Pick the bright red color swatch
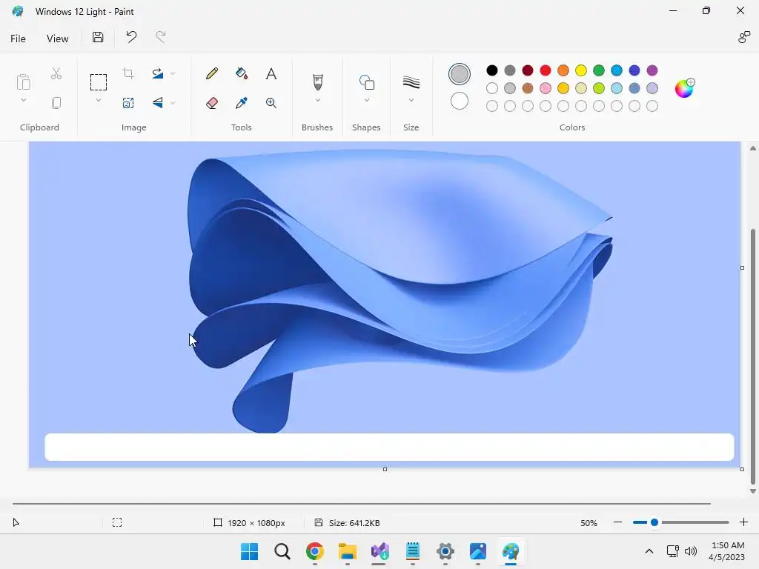The width and height of the screenshot is (759, 569). click(546, 70)
